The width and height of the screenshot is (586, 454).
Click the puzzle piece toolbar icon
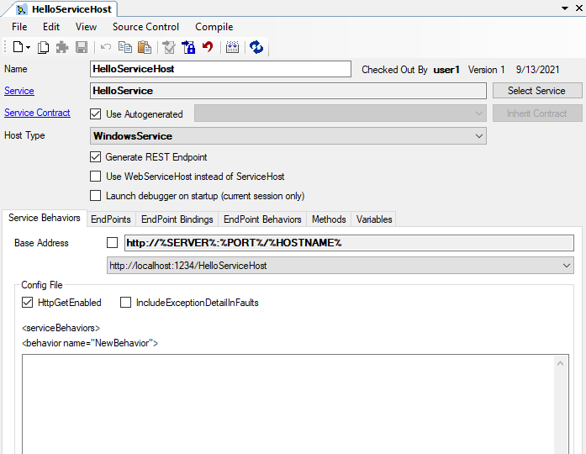tap(62, 47)
